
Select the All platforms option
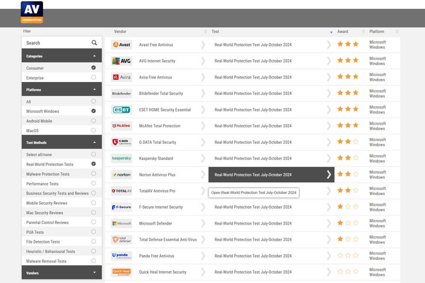(93, 101)
